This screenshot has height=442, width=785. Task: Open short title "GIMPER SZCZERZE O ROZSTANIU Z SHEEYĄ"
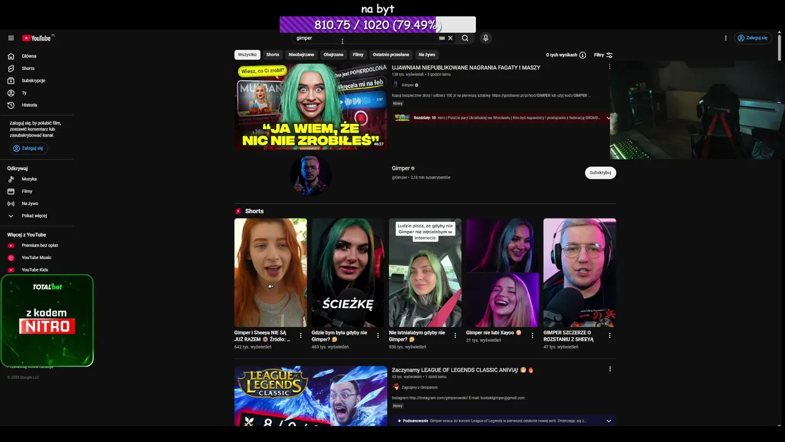click(569, 336)
